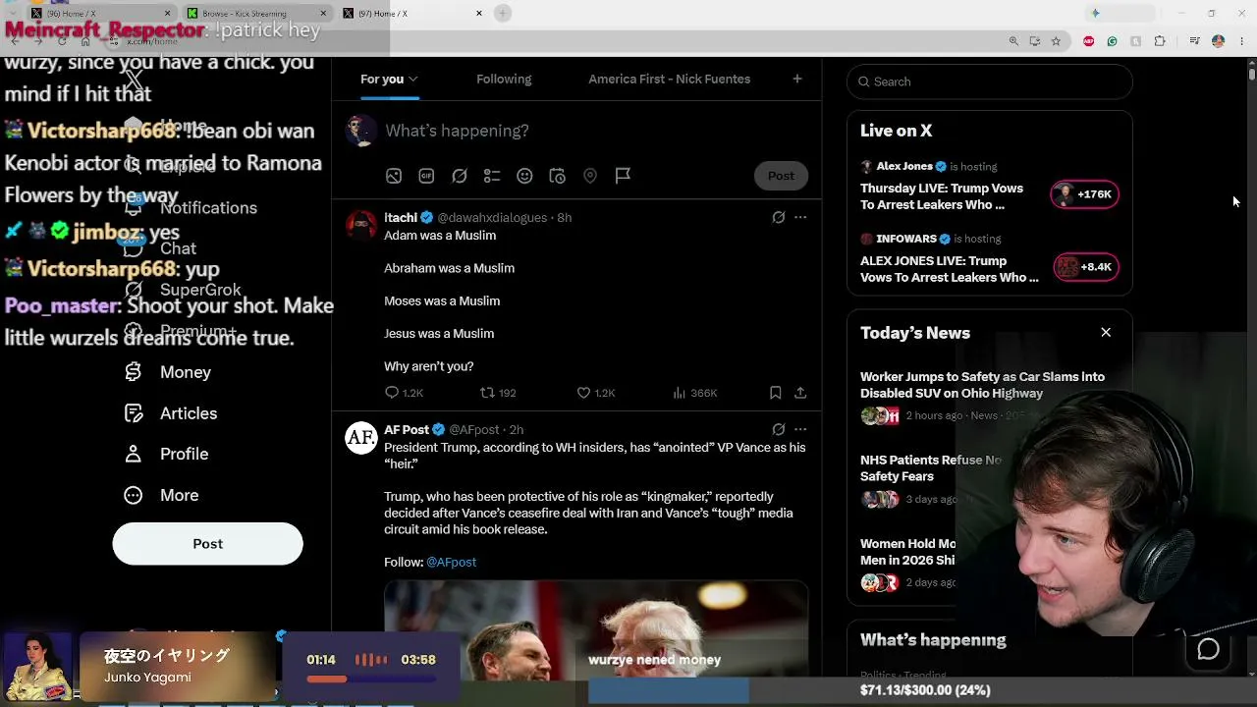Screen dimensions: 1257x707
Task: Open more options on itachi's post
Action: [x=800, y=217]
